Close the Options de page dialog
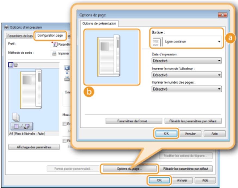This screenshot has height=188, width=238. tap(222, 15)
